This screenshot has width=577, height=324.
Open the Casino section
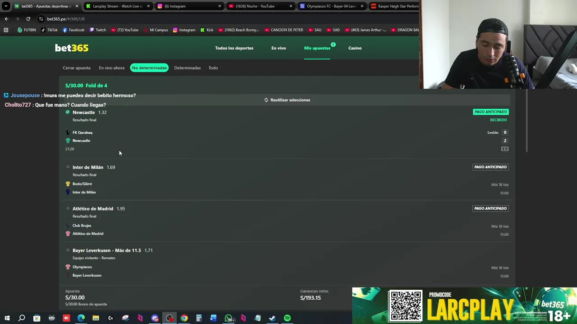(355, 48)
